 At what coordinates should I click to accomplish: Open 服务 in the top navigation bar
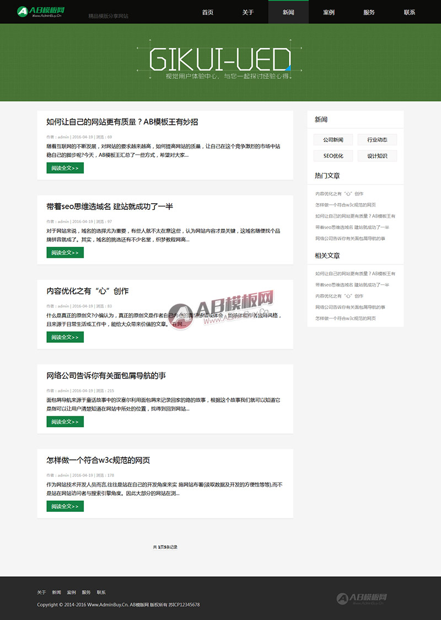tap(369, 12)
